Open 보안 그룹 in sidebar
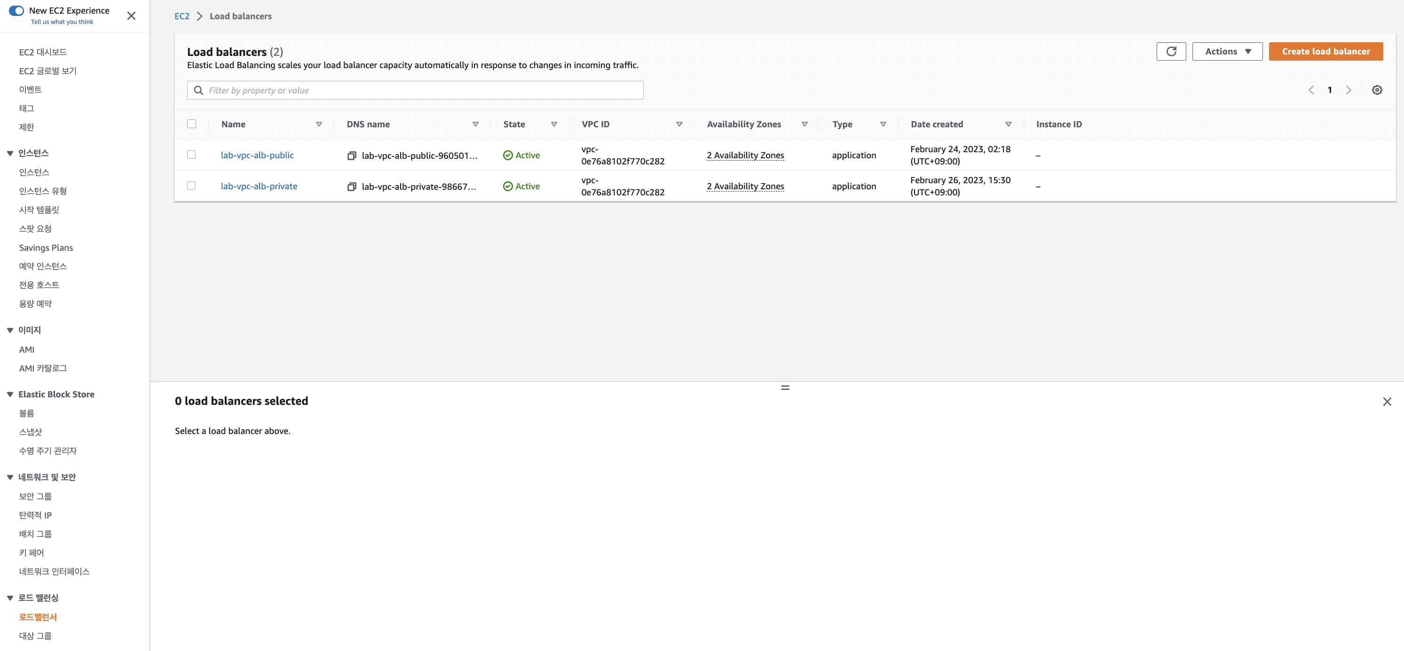 click(35, 496)
